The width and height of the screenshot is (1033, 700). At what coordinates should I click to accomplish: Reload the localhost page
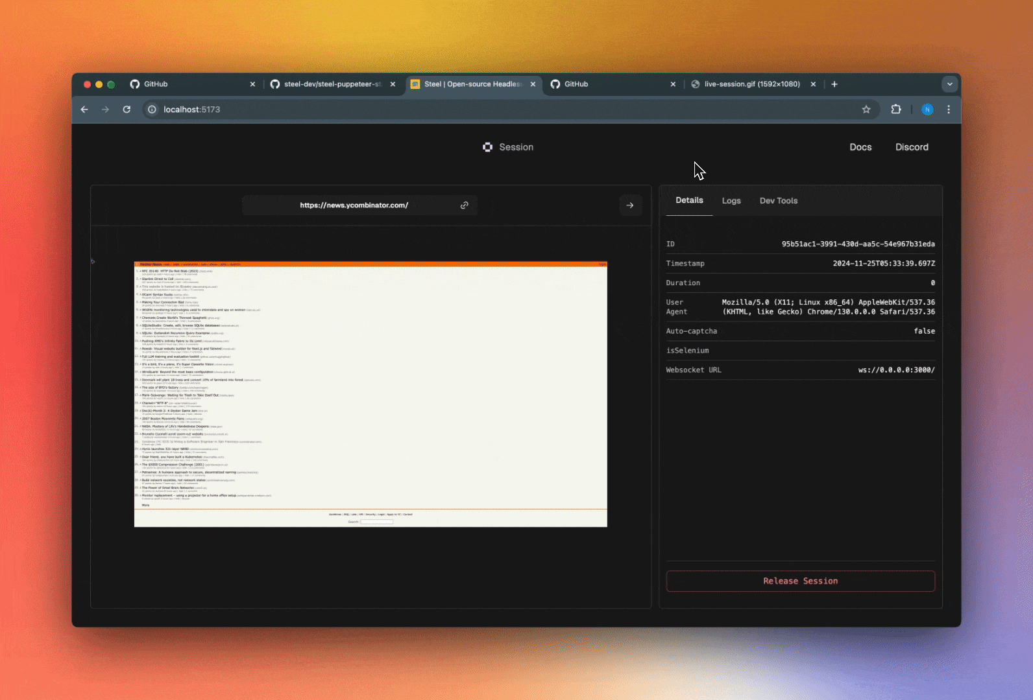click(127, 110)
